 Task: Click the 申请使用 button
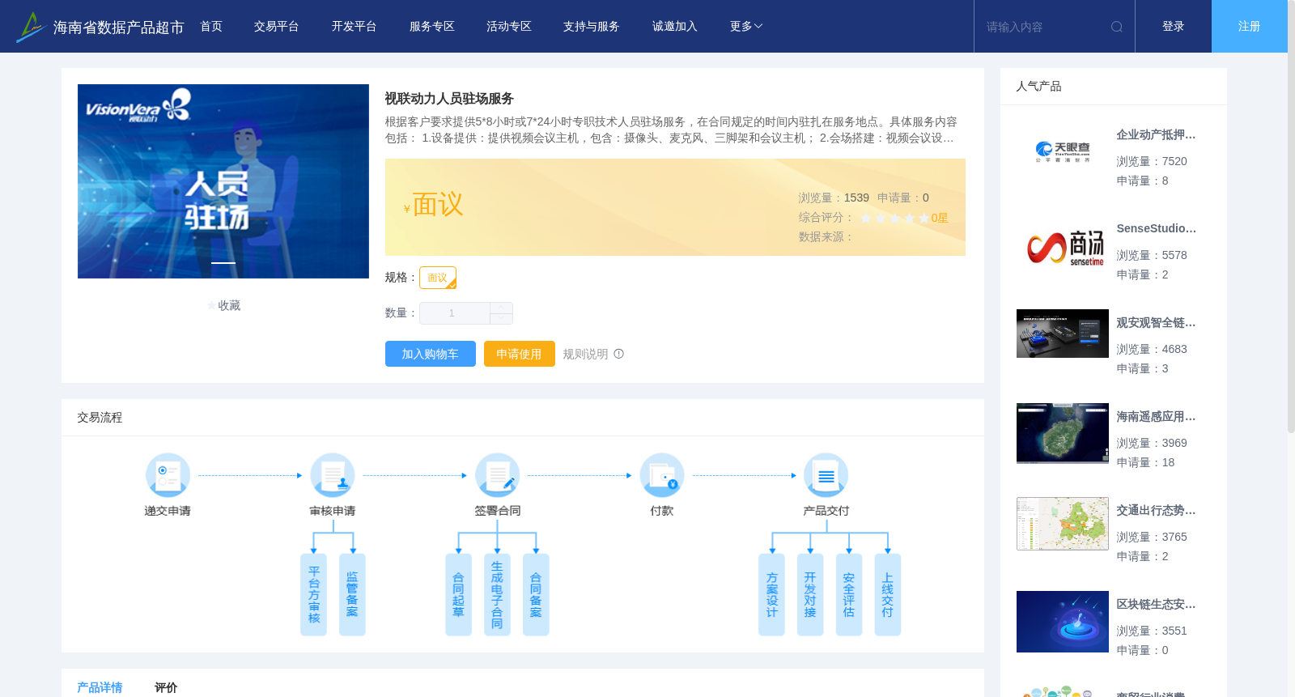[520, 354]
